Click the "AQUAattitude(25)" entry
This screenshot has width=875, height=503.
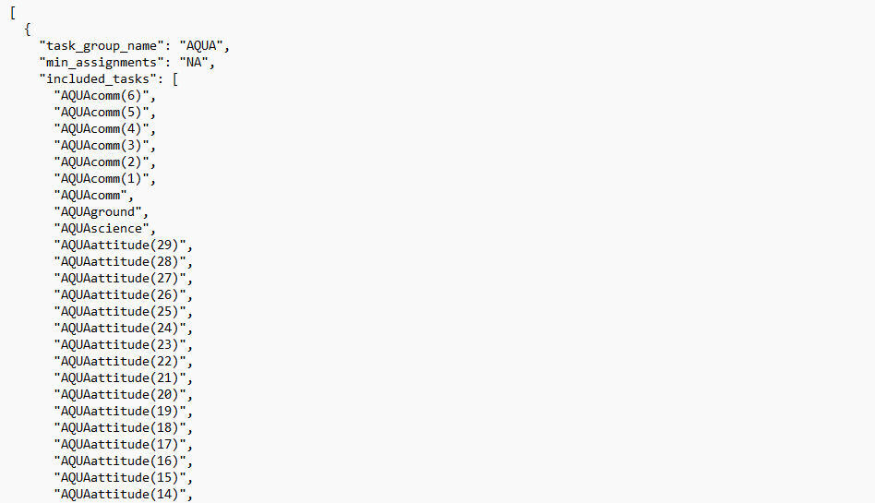point(123,311)
